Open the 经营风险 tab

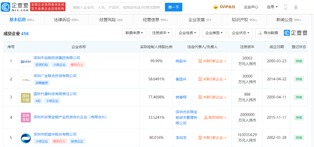click(x=111, y=20)
